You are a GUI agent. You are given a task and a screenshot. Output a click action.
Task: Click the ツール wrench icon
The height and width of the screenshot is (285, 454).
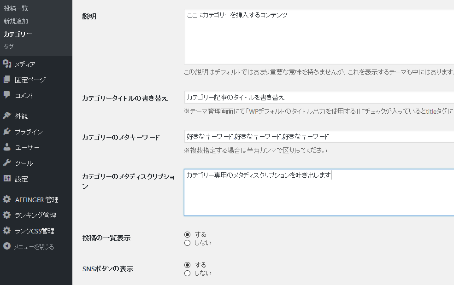tap(7, 163)
